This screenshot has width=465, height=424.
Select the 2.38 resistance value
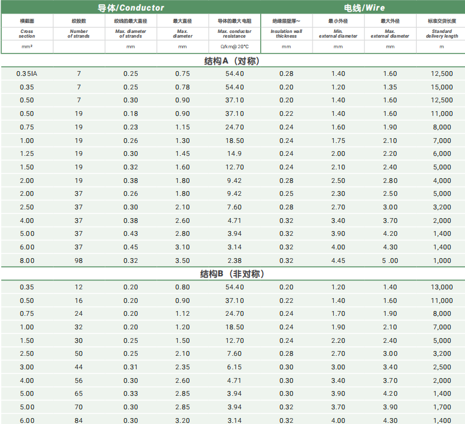(234, 261)
